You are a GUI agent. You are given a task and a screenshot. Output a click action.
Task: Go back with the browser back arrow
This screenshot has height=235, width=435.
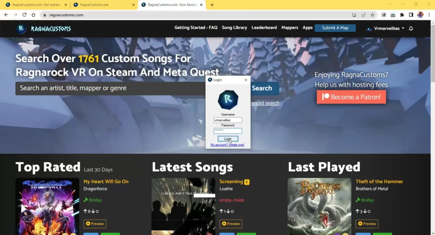click(6, 15)
